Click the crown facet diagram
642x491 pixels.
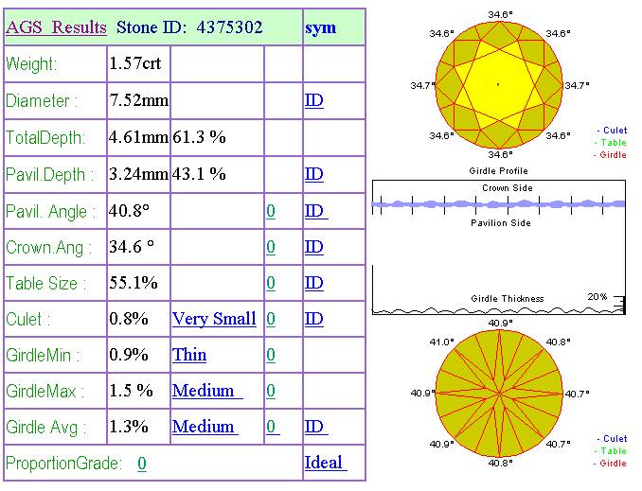click(x=499, y=85)
